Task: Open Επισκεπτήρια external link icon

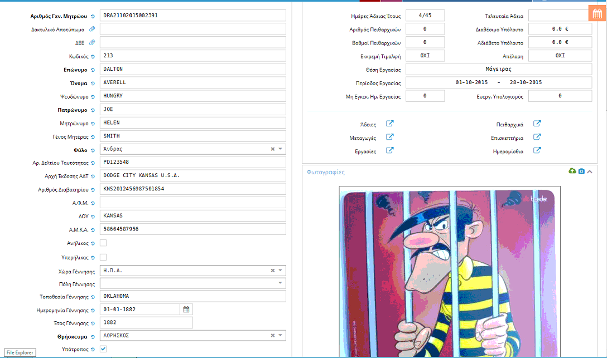Action: click(x=537, y=137)
